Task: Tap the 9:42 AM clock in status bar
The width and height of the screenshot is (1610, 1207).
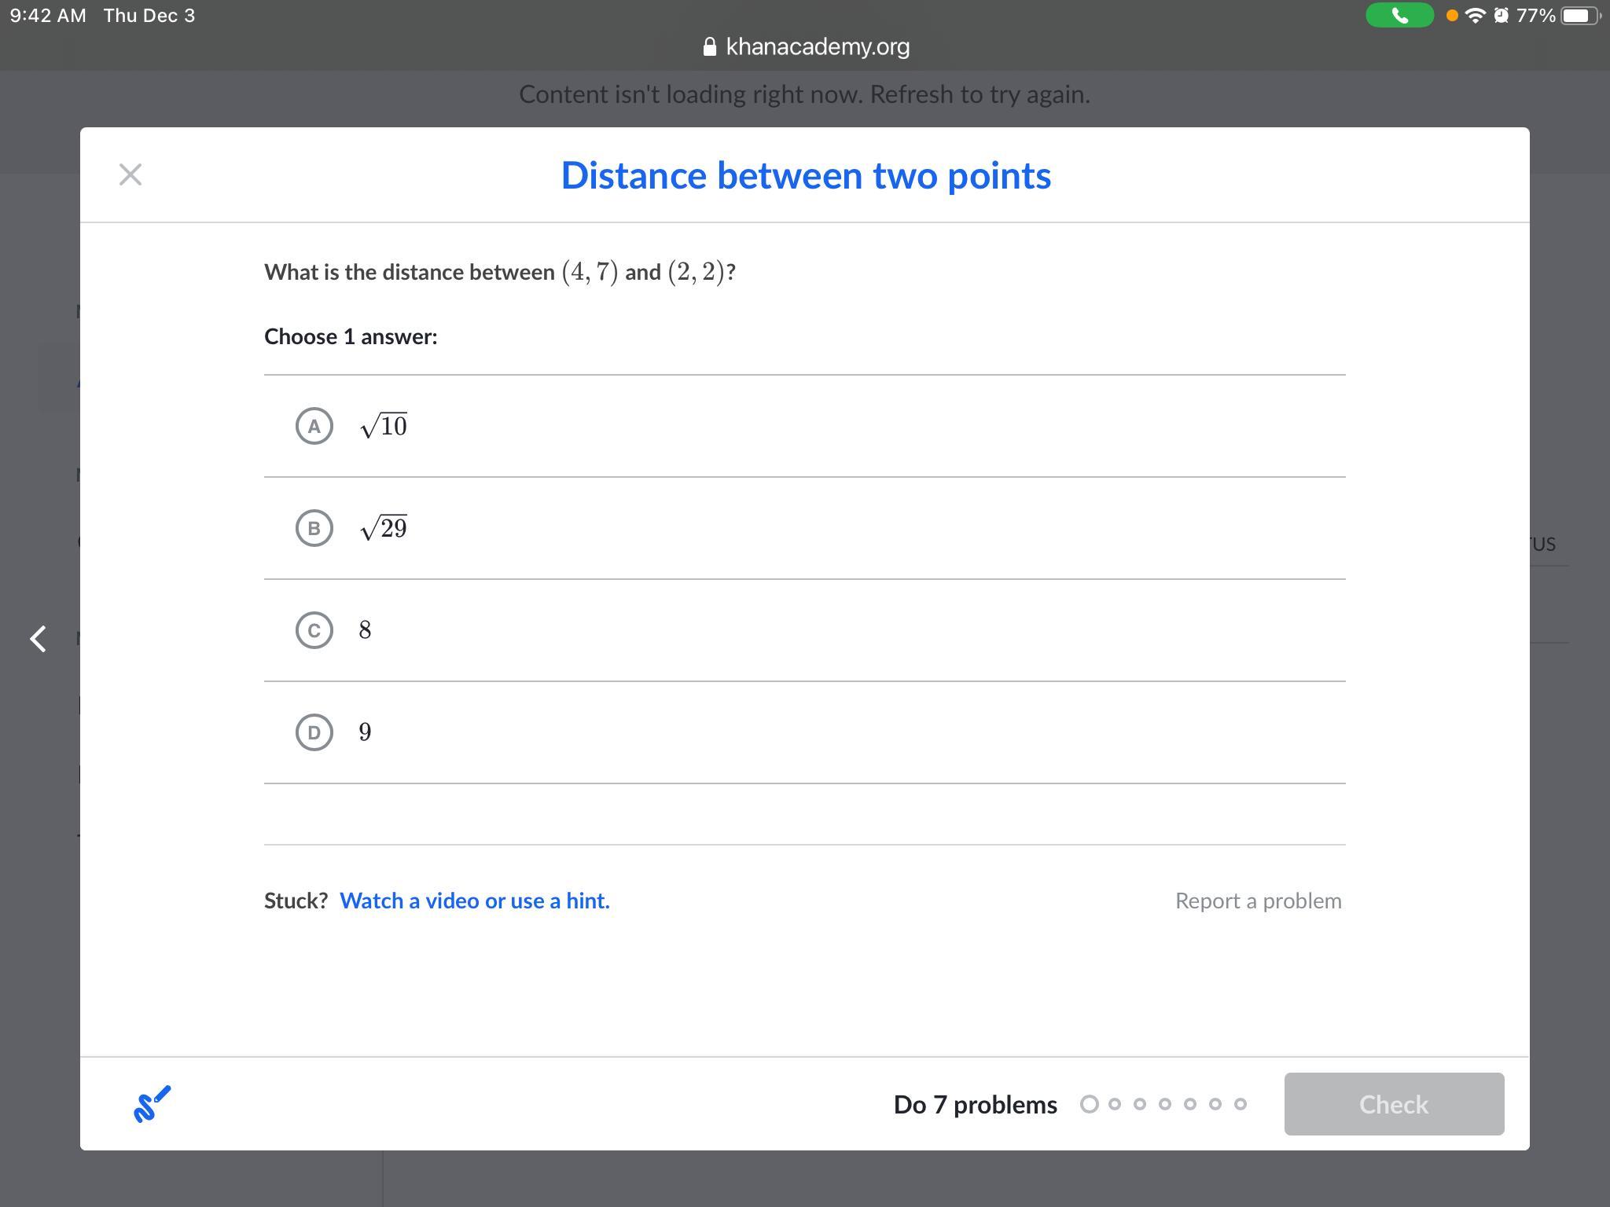Action: pos(48,16)
